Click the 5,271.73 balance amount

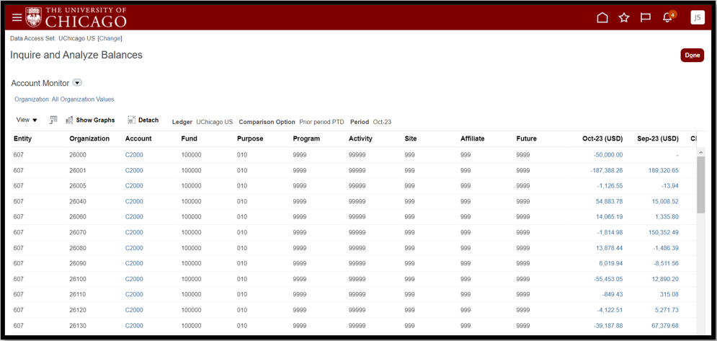[x=667, y=310]
